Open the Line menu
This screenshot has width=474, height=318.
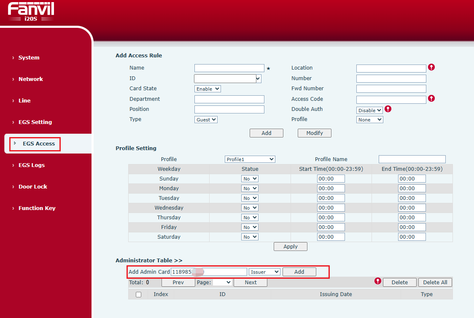click(24, 100)
